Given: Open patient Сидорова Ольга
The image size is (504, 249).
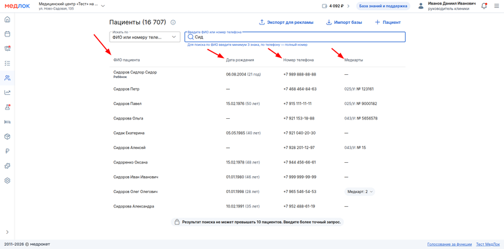Looking at the screenshot, I should click(x=129, y=118).
